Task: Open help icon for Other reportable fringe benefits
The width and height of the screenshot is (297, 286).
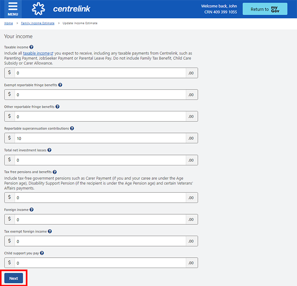Action: 58,106
